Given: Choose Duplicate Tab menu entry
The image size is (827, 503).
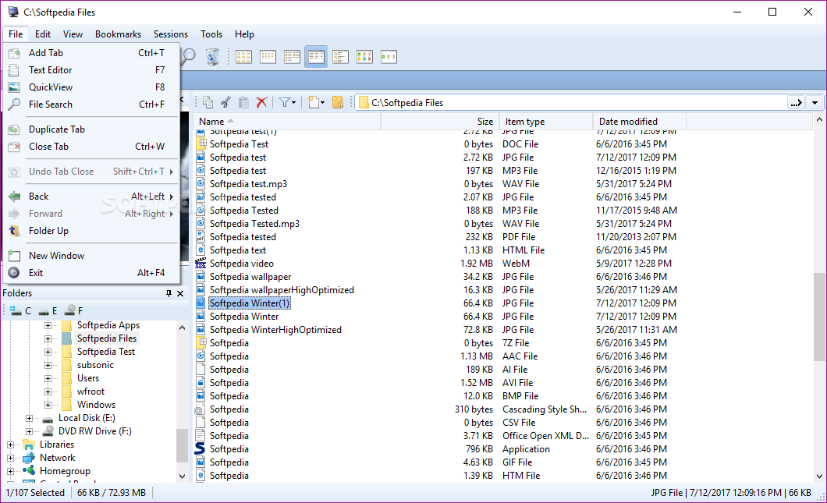Looking at the screenshot, I should 91,129.
